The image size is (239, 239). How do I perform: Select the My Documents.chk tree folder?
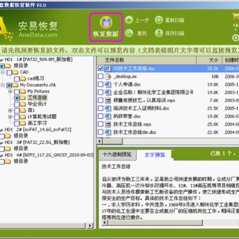coord(38,85)
